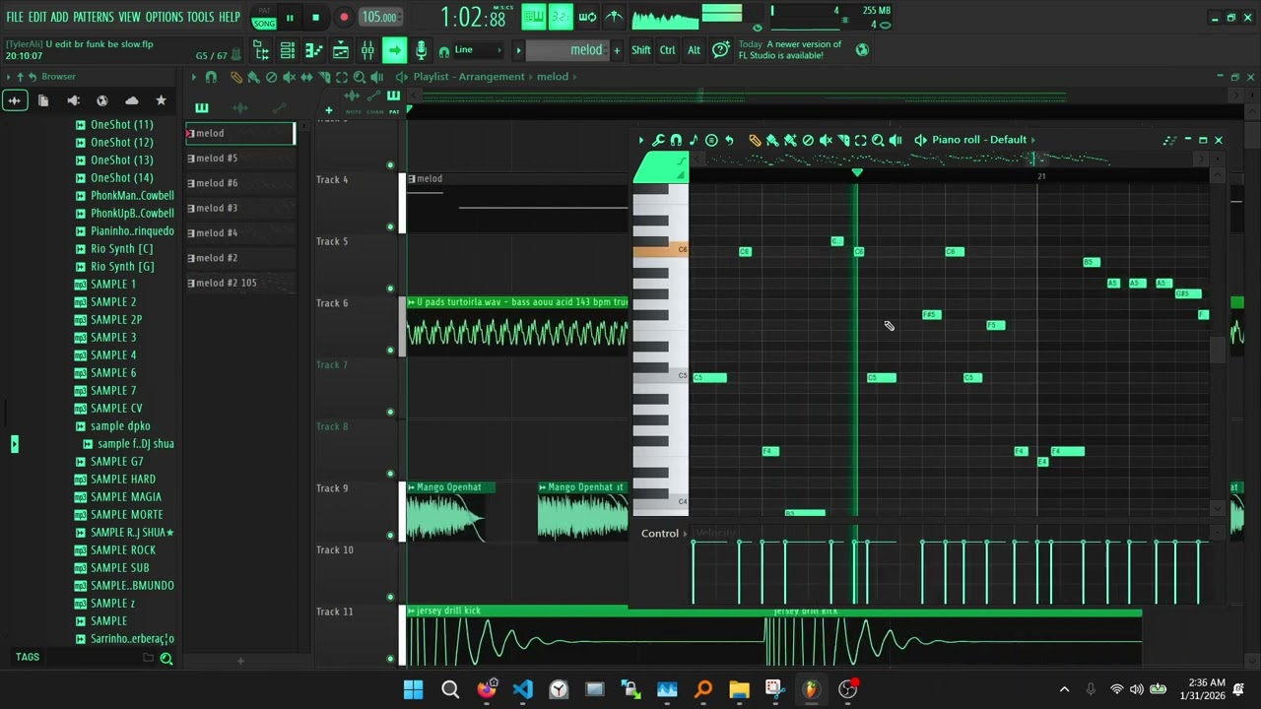
Task: Open the piano roll Tools wrench menu
Action: coord(658,140)
